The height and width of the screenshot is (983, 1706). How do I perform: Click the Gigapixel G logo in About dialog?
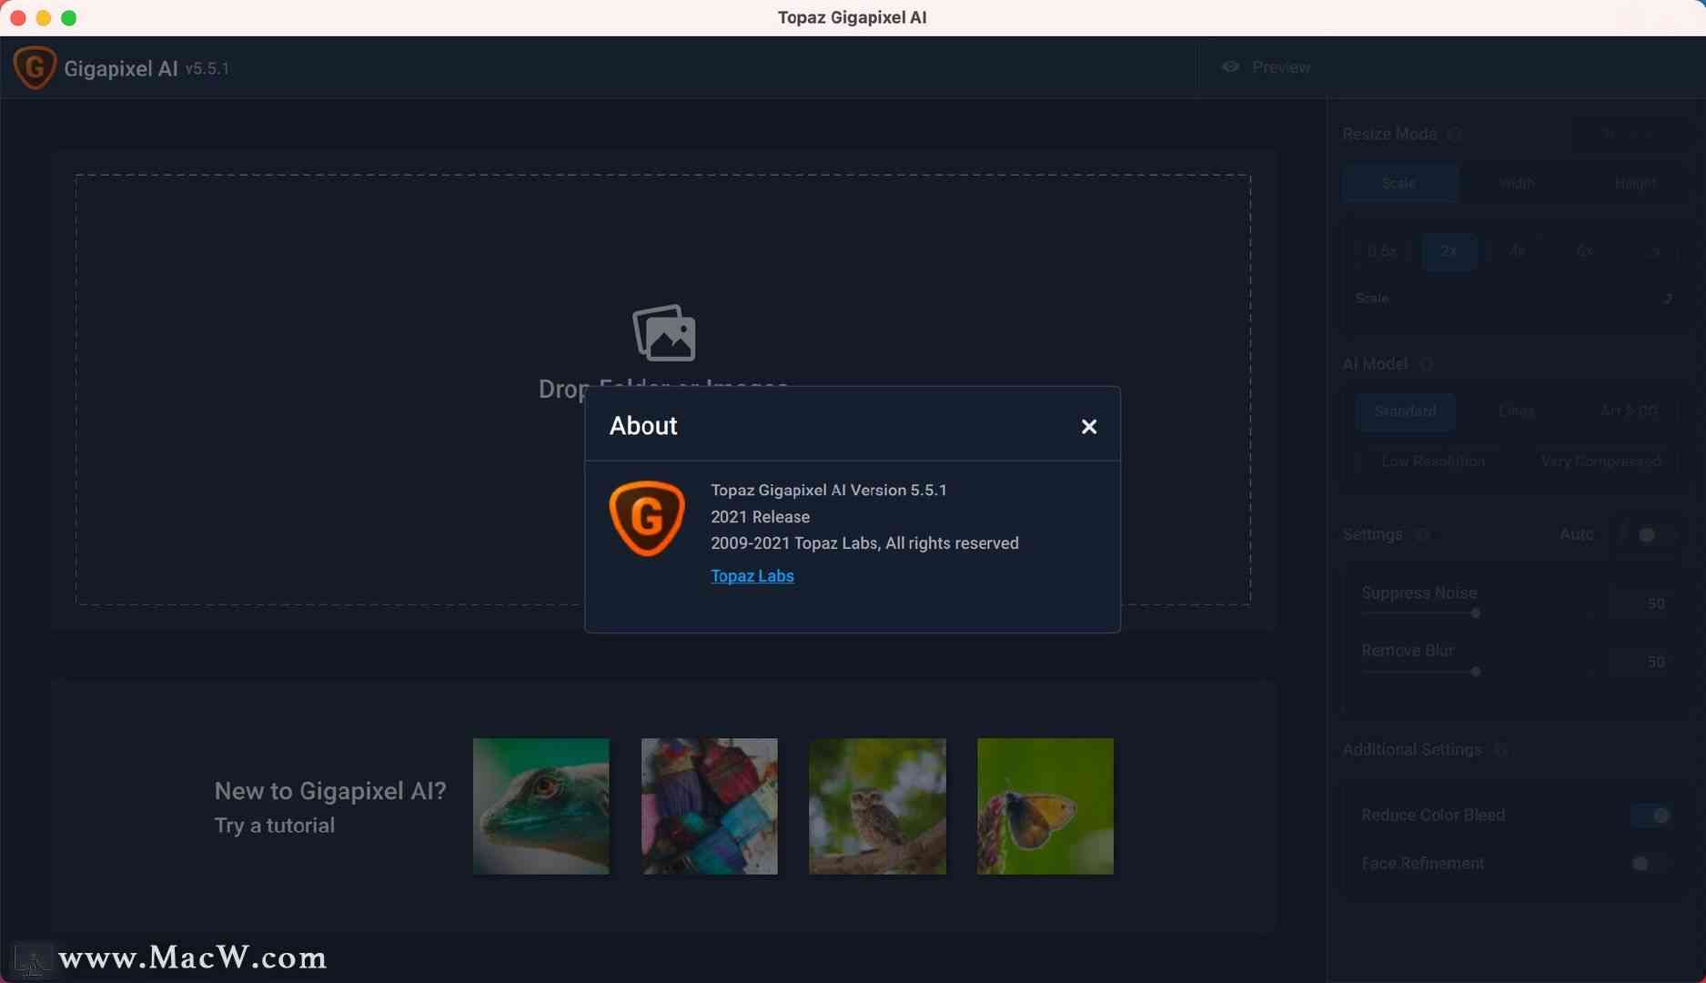[x=647, y=518]
